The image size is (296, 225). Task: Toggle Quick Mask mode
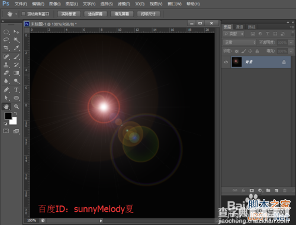click(x=6, y=131)
